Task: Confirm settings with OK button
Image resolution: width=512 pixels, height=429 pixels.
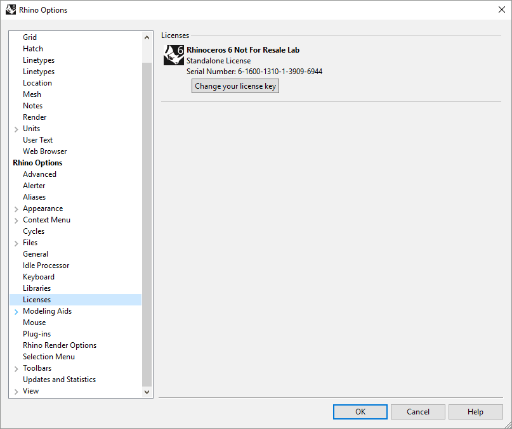Action: 360,412
